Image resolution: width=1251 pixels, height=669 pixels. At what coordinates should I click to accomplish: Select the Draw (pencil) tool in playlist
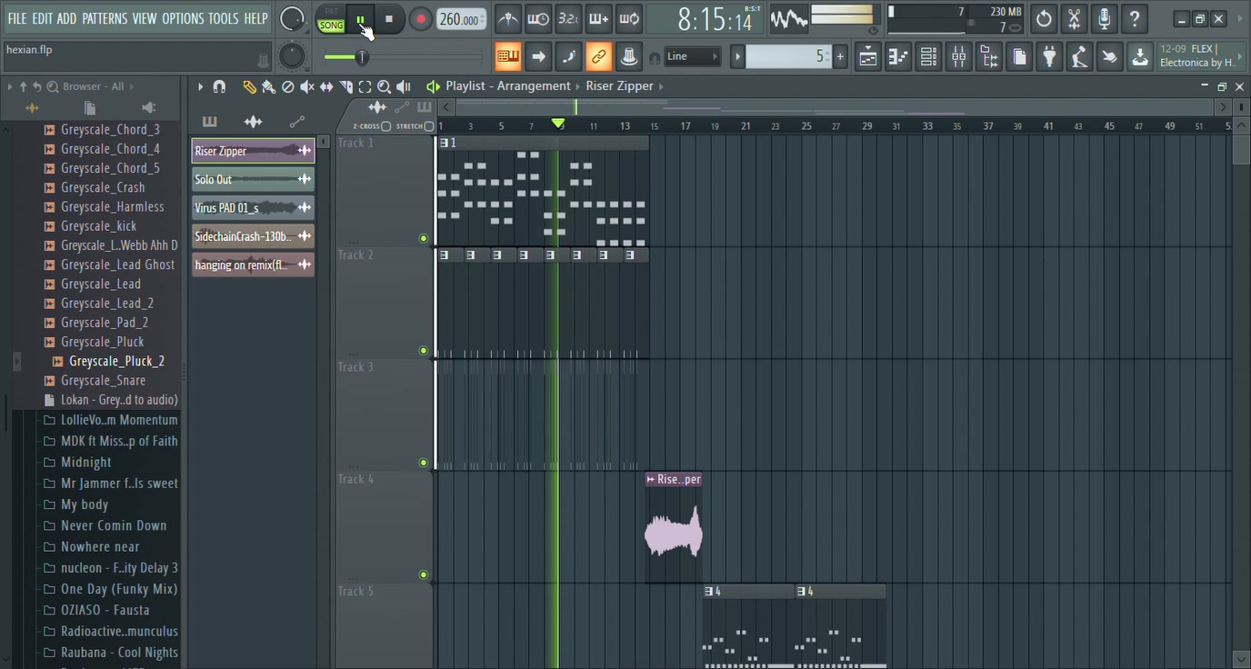pos(250,86)
